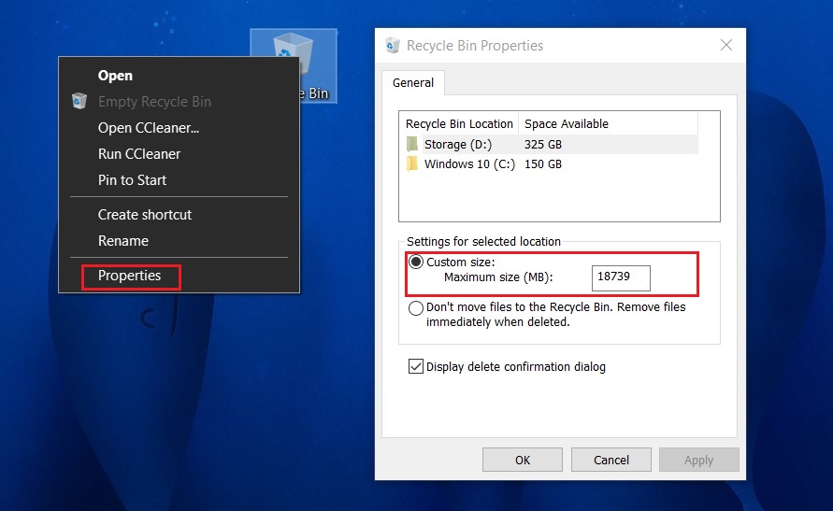833x511 pixels.
Task: Choose Create shortcut from context menu
Action: point(179,214)
